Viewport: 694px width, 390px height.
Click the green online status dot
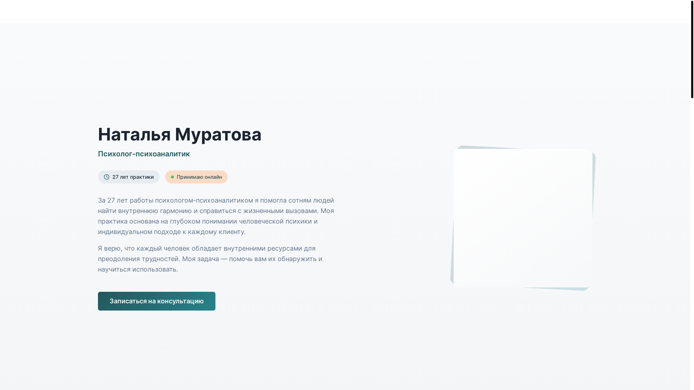tap(172, 177)
